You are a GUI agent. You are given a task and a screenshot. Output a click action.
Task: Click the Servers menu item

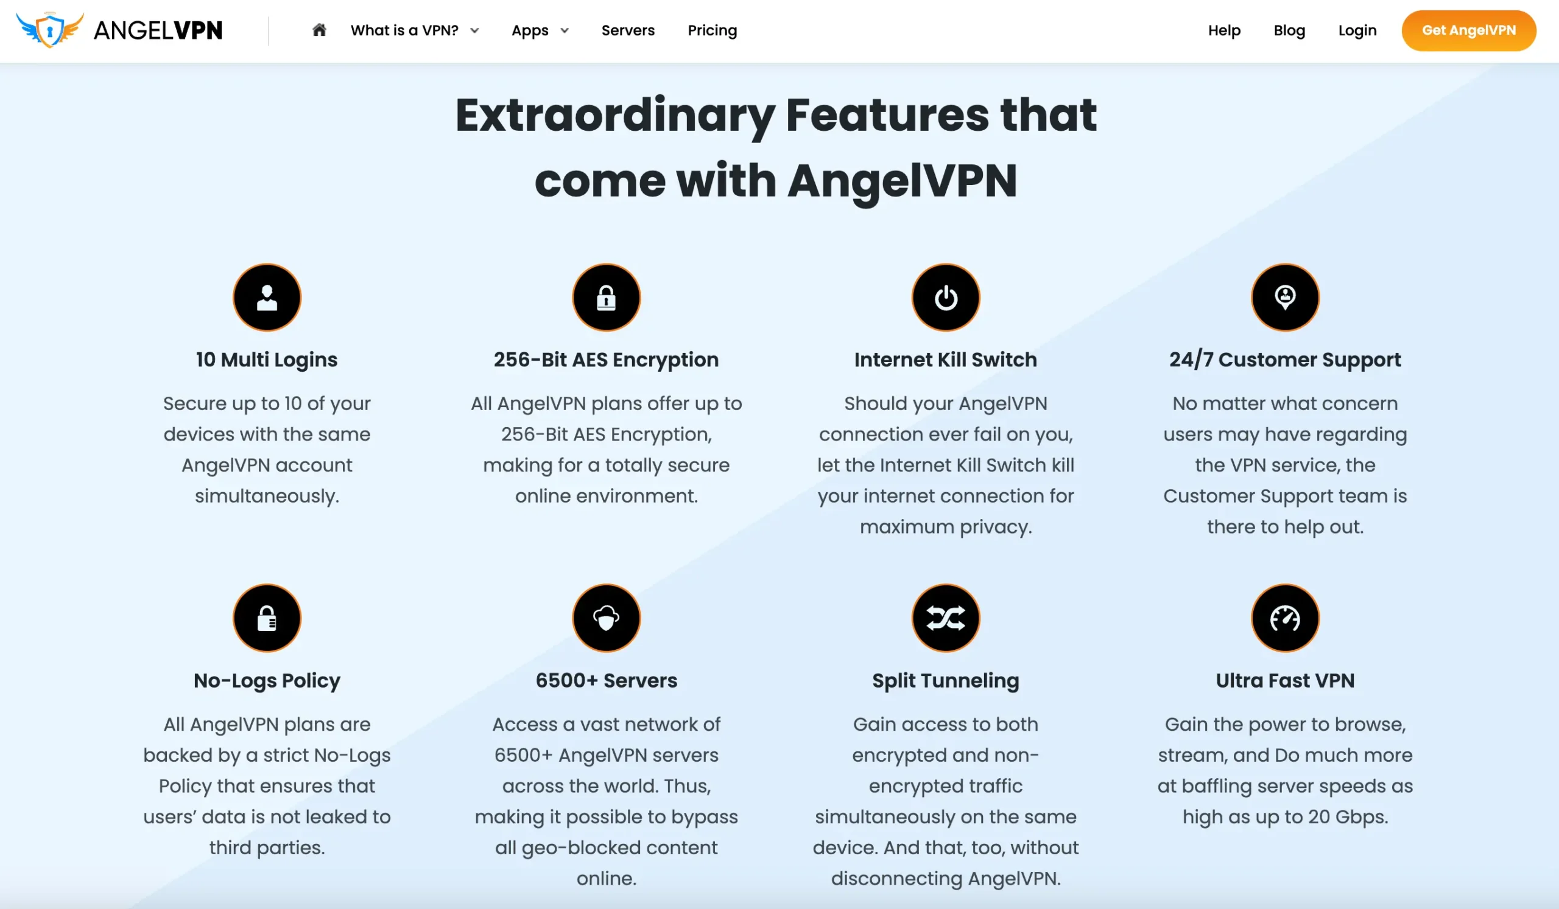(628, 30)
